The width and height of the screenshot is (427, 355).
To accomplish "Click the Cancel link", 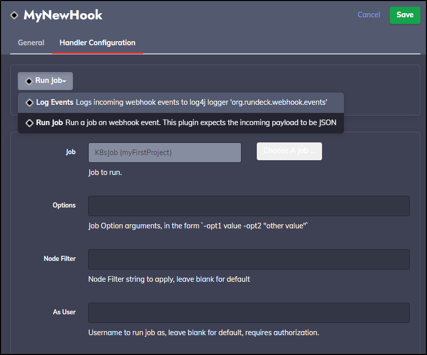I will (369, 15).
